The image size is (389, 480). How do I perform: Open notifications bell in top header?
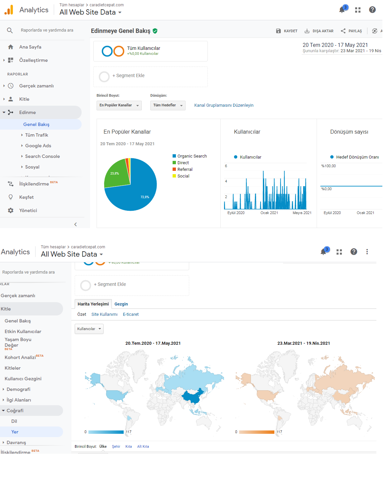(342, 10)
